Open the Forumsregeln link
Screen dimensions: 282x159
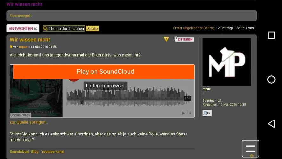pos(21,16)
